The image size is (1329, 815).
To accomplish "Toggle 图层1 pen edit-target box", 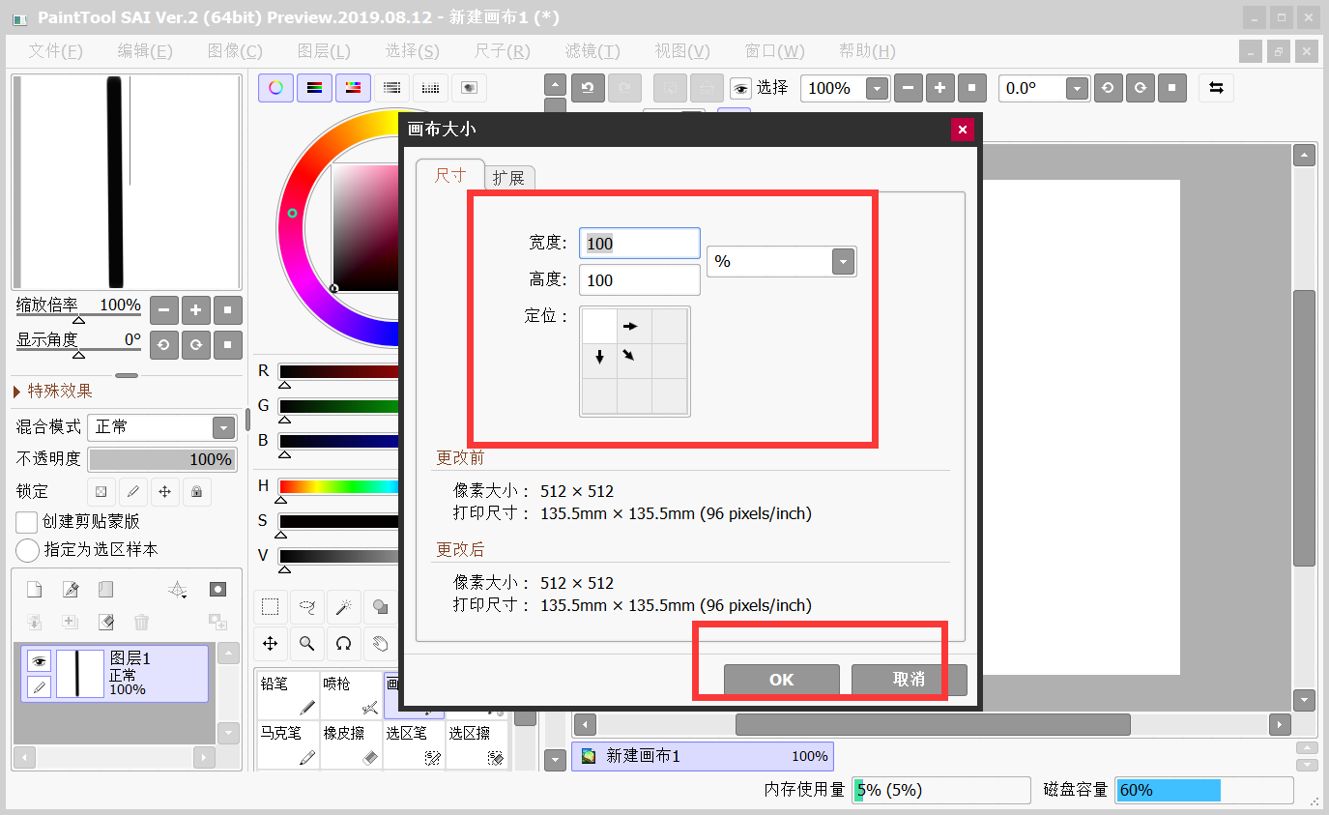I will (39, 687).
